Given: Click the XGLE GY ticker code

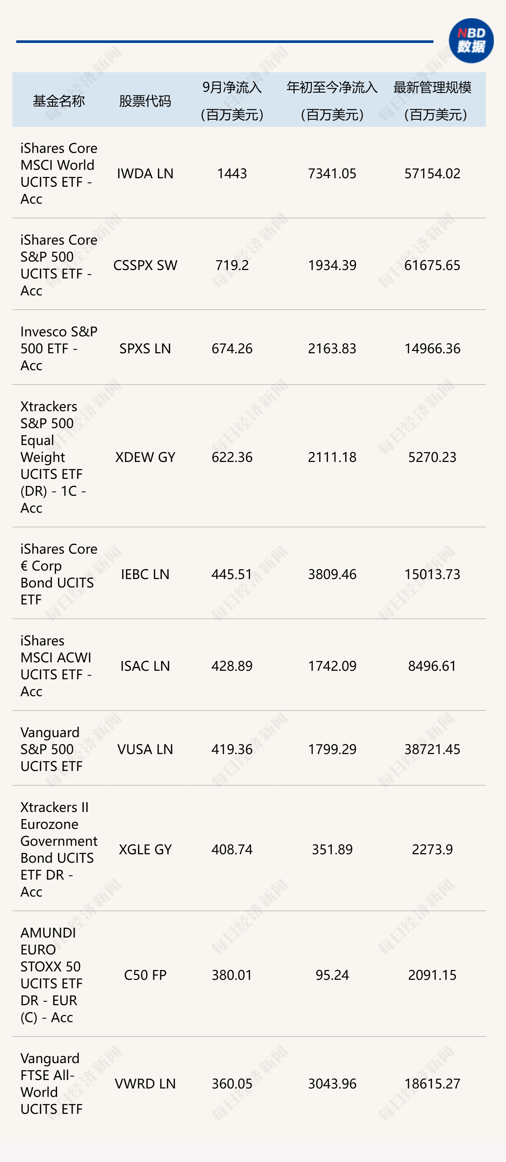Looking at the screenshot, I should (145, 849).
